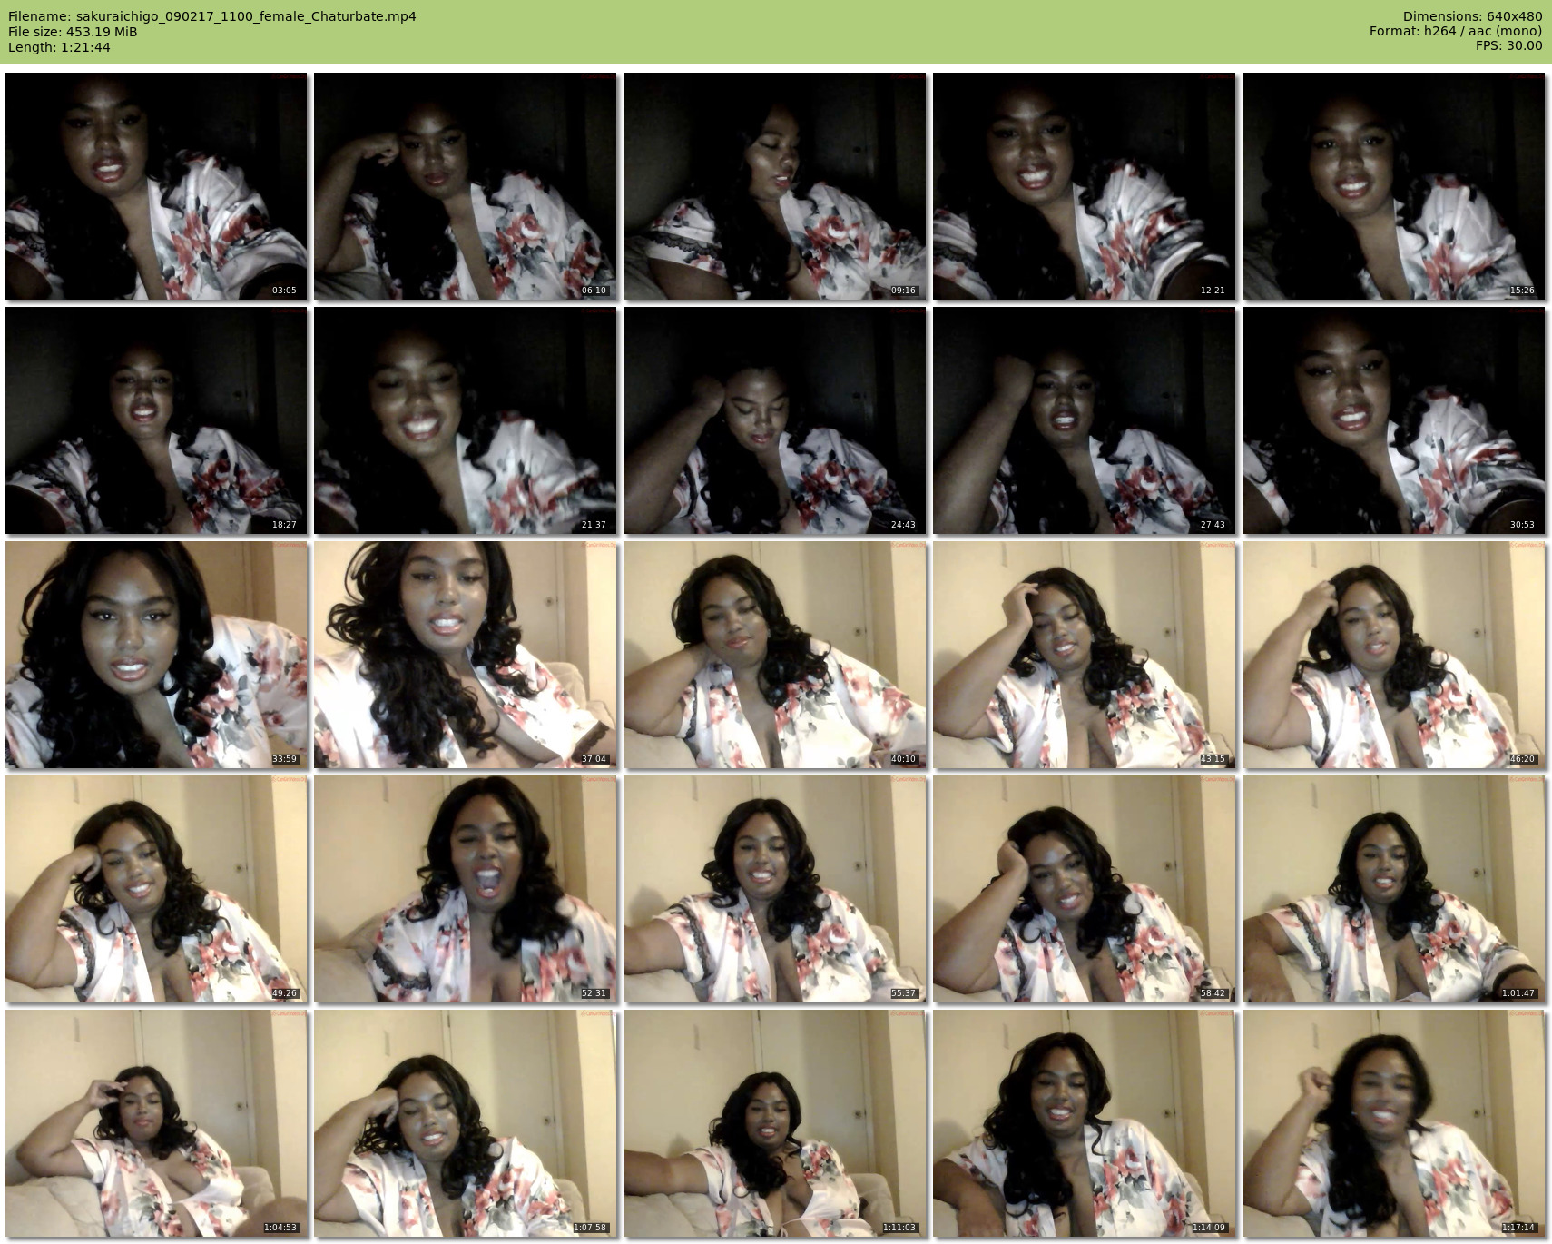Pick the 1:07:58 thumbnail
This screenshot has width=1552, height=1244.
tap(466, 1123)
